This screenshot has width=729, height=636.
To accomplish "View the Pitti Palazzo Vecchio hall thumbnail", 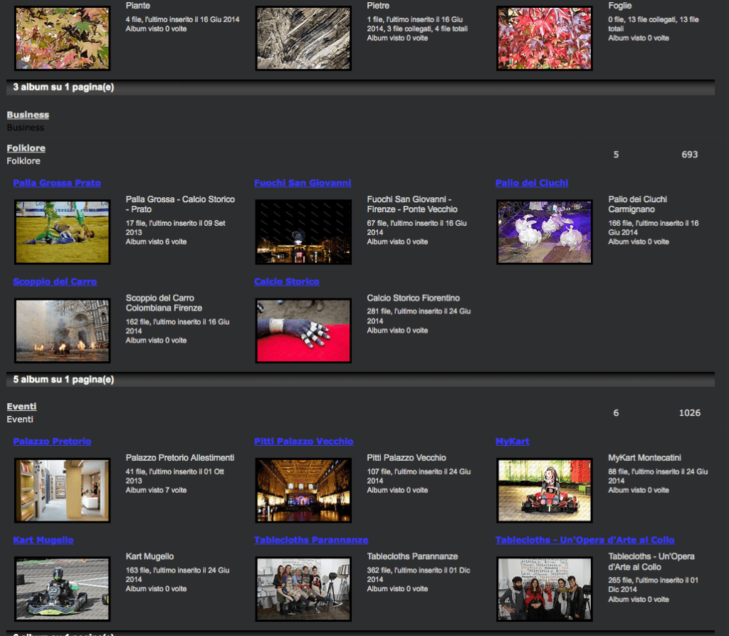I will [303, 490].
